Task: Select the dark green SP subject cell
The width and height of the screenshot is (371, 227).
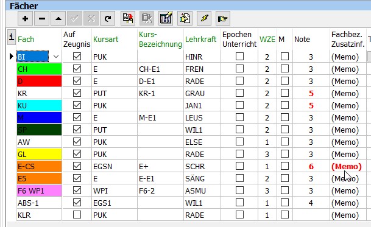Action: (39, 130)
